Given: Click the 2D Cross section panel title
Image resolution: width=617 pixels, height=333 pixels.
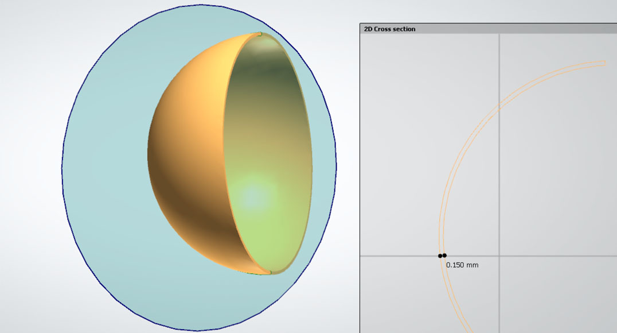Looking at the screenshot, I should (x=389, y=29).
